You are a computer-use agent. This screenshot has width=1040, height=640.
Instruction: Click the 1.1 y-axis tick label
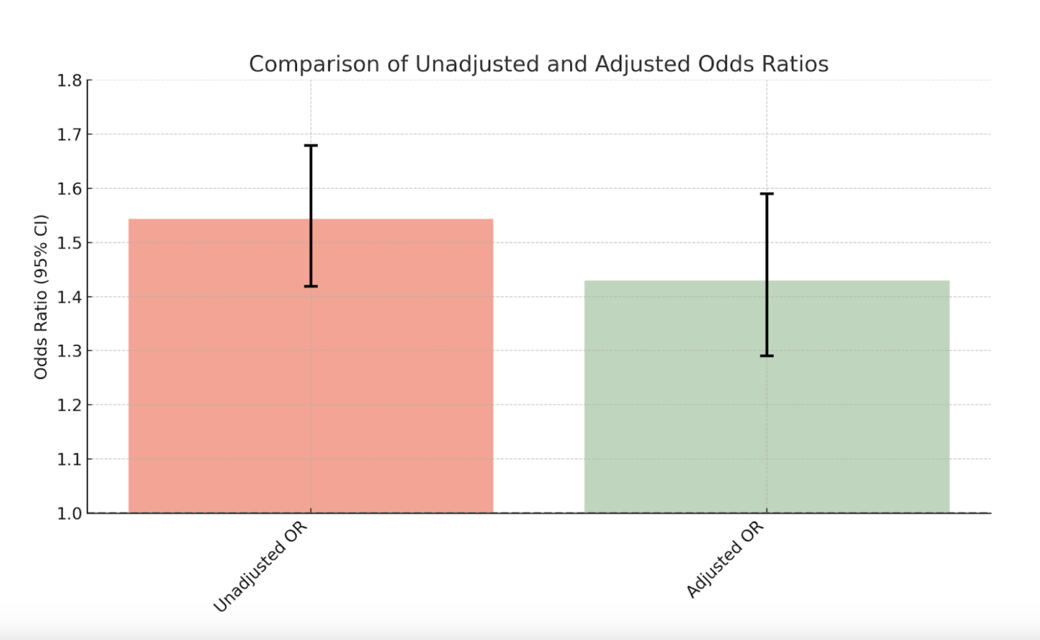(x=69, y=459)
